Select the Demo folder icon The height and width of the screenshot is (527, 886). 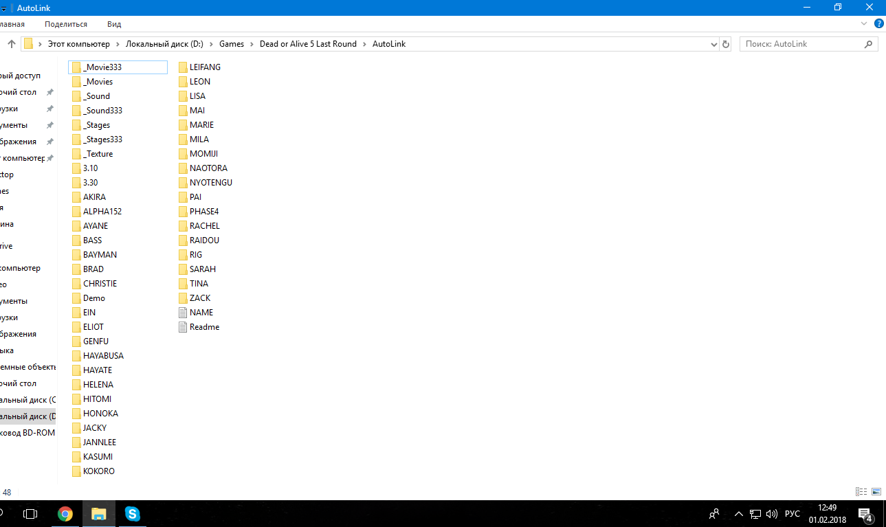pos(76,298)
